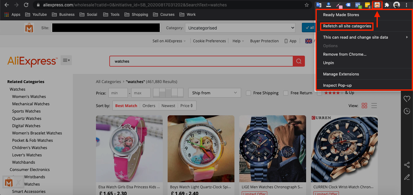Sort by Newest

[168, 106]
